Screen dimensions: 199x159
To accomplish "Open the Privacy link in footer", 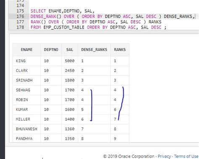I will pos(164,156).
